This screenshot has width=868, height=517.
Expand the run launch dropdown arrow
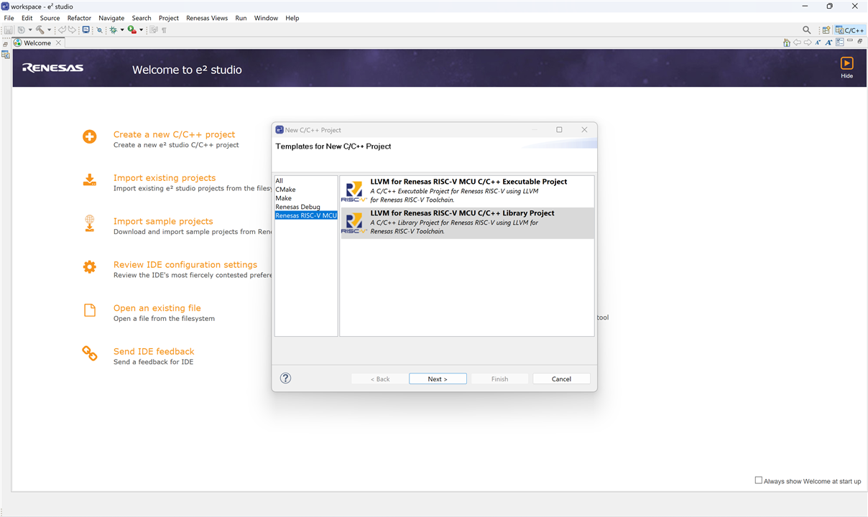142,30
